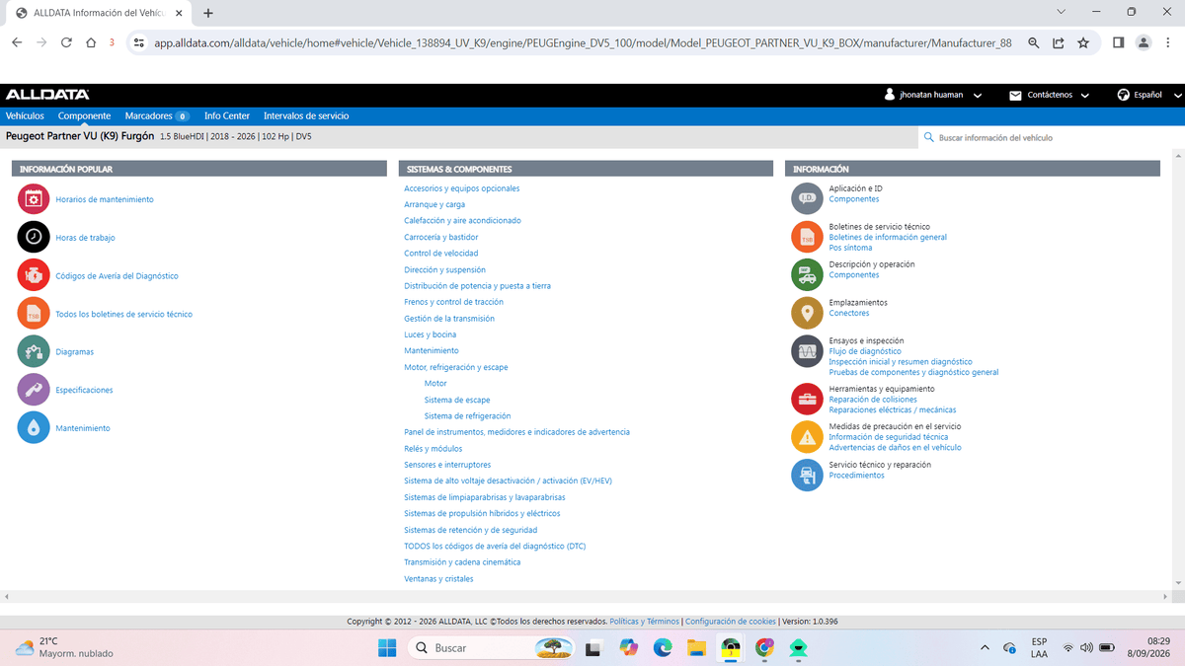
Task: Click the Aplicación e ID icon
Action: [808, 198]
